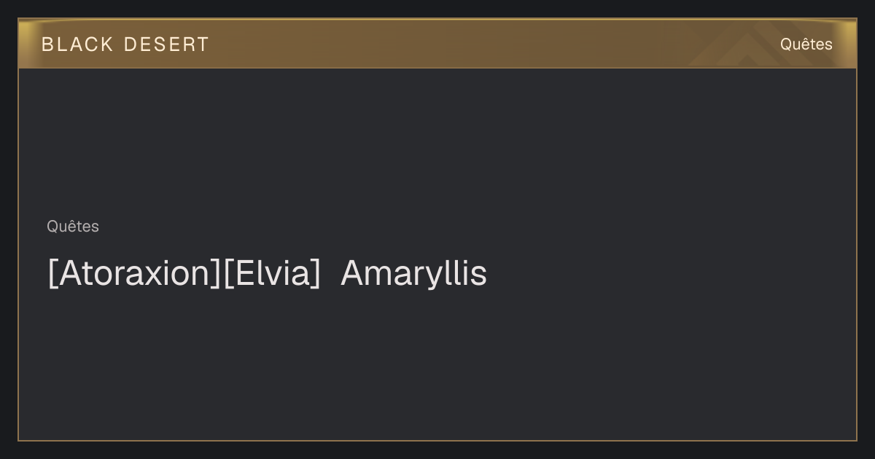The image size is (875, 459).
Task: Click the opening bracket before Atoraxion
Action: click(x=52, y=274)
